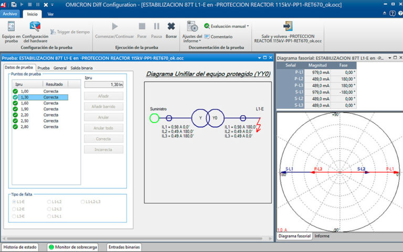This screenshot has width=403, height=252.
Task: Click the Borrar X icon
Action: click(171, 26)
